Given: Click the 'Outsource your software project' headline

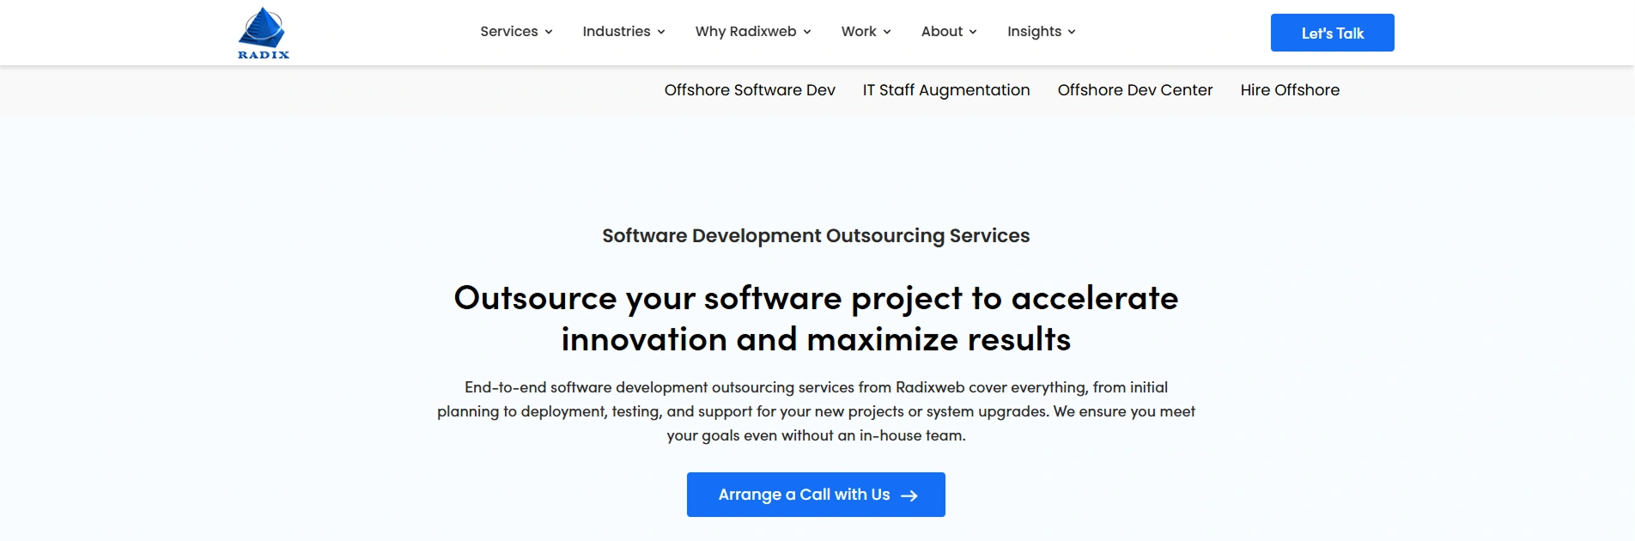Looking at the screenshot, I should pyautogui.click(x=816, y=319).
